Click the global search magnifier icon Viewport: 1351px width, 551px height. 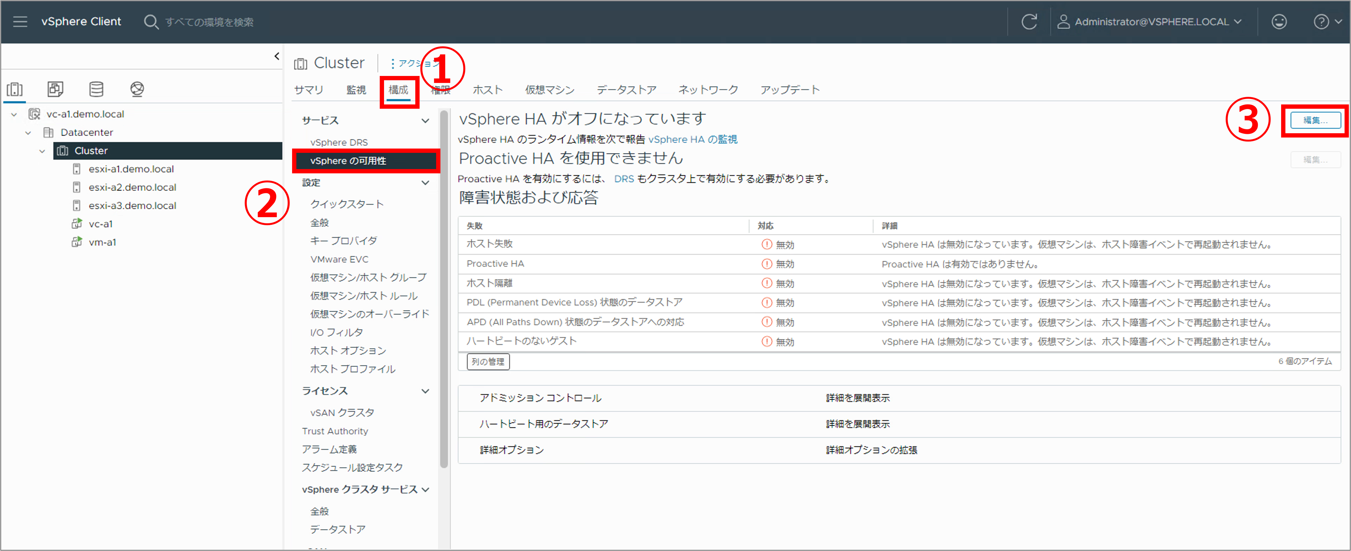point(151,21)
